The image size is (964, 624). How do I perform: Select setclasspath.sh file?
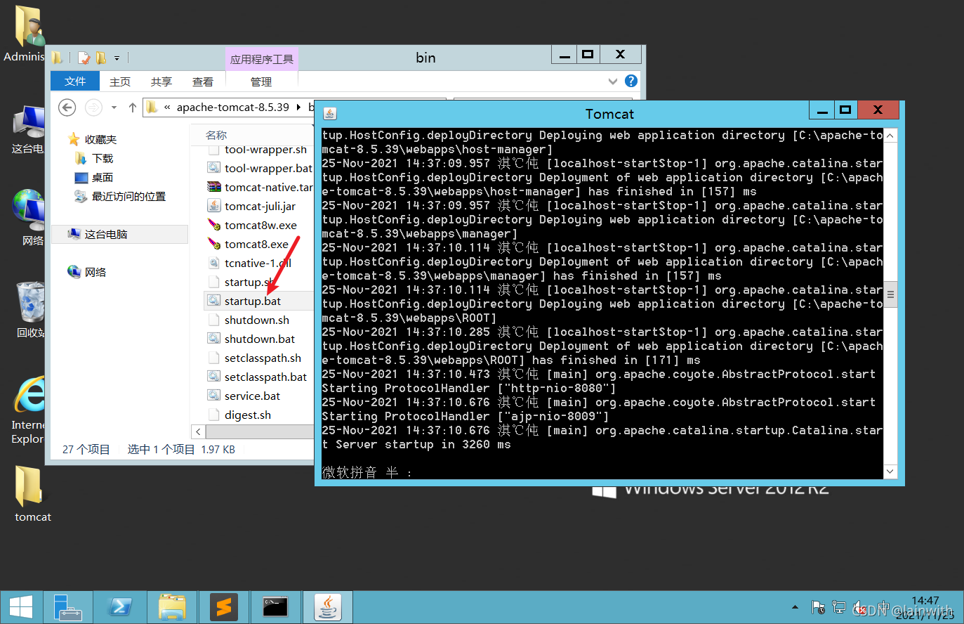(x=263, y=358)
